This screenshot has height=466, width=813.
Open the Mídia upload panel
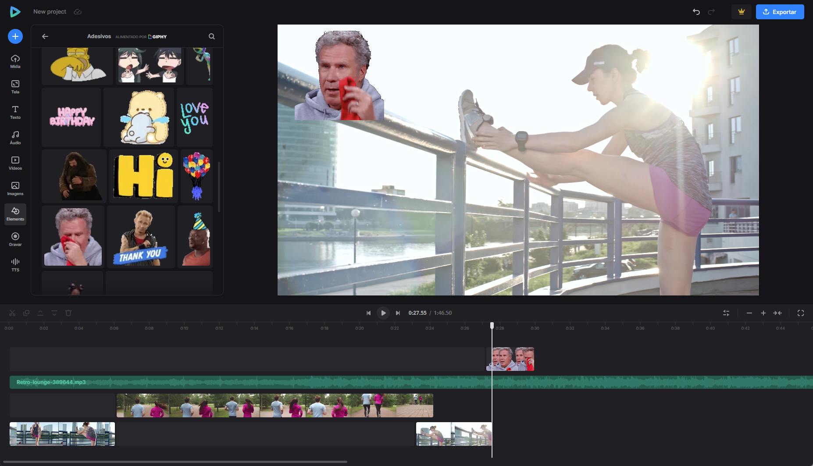[x=15, y=61]
